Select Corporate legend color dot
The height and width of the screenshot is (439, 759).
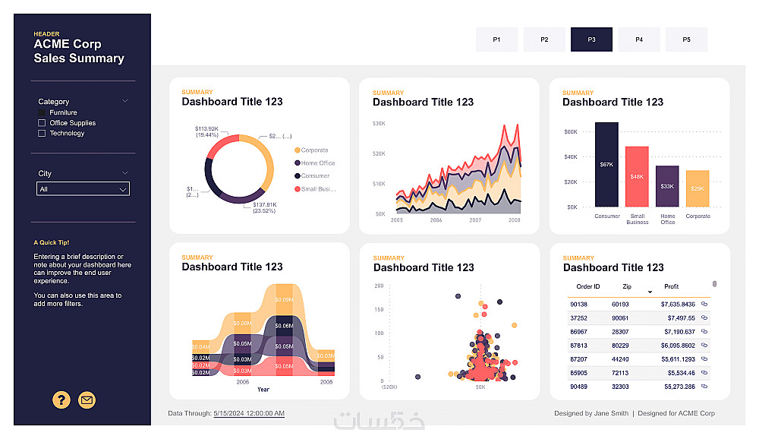tap(298, 150)
